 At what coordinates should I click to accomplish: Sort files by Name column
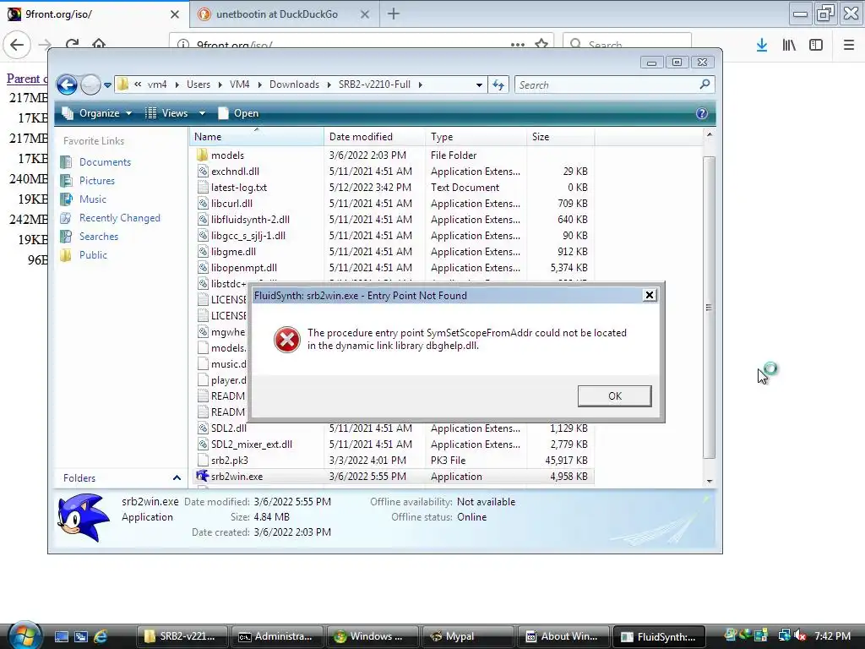click(257, 137)
